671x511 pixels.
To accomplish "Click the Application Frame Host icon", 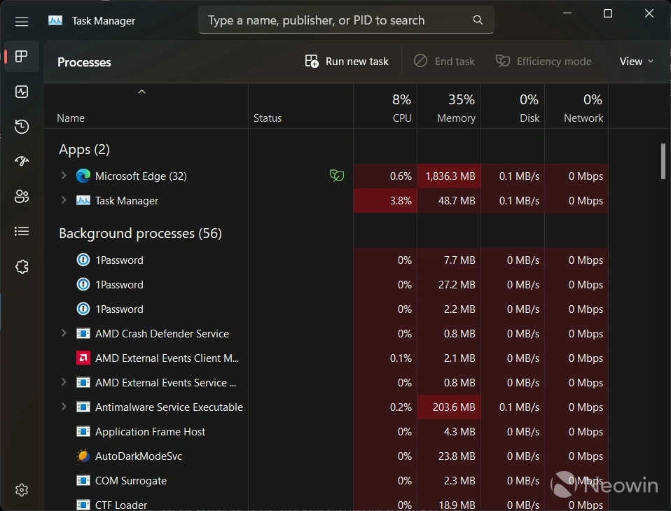I will 83,431.
